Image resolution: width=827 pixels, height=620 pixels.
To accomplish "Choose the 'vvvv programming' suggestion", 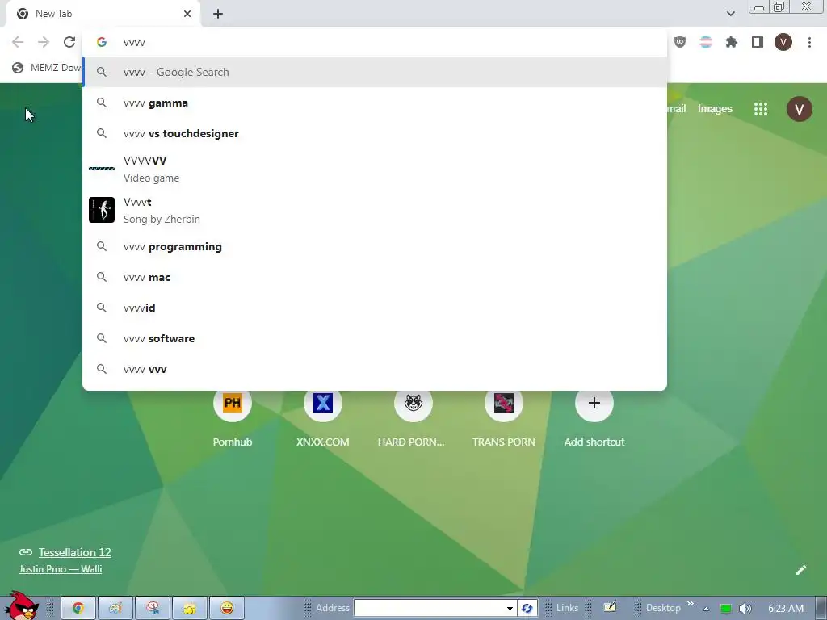I will tap(375, 246).
